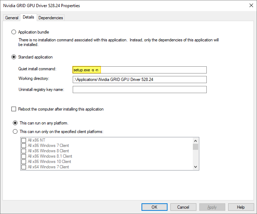Choose 'only on the specified client platforms'
The height and width of the screenshot is (214, 257).
pos(15,132)
